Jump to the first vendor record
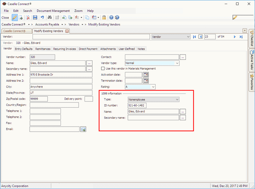 pyautogui.click(x=194, y=37)
